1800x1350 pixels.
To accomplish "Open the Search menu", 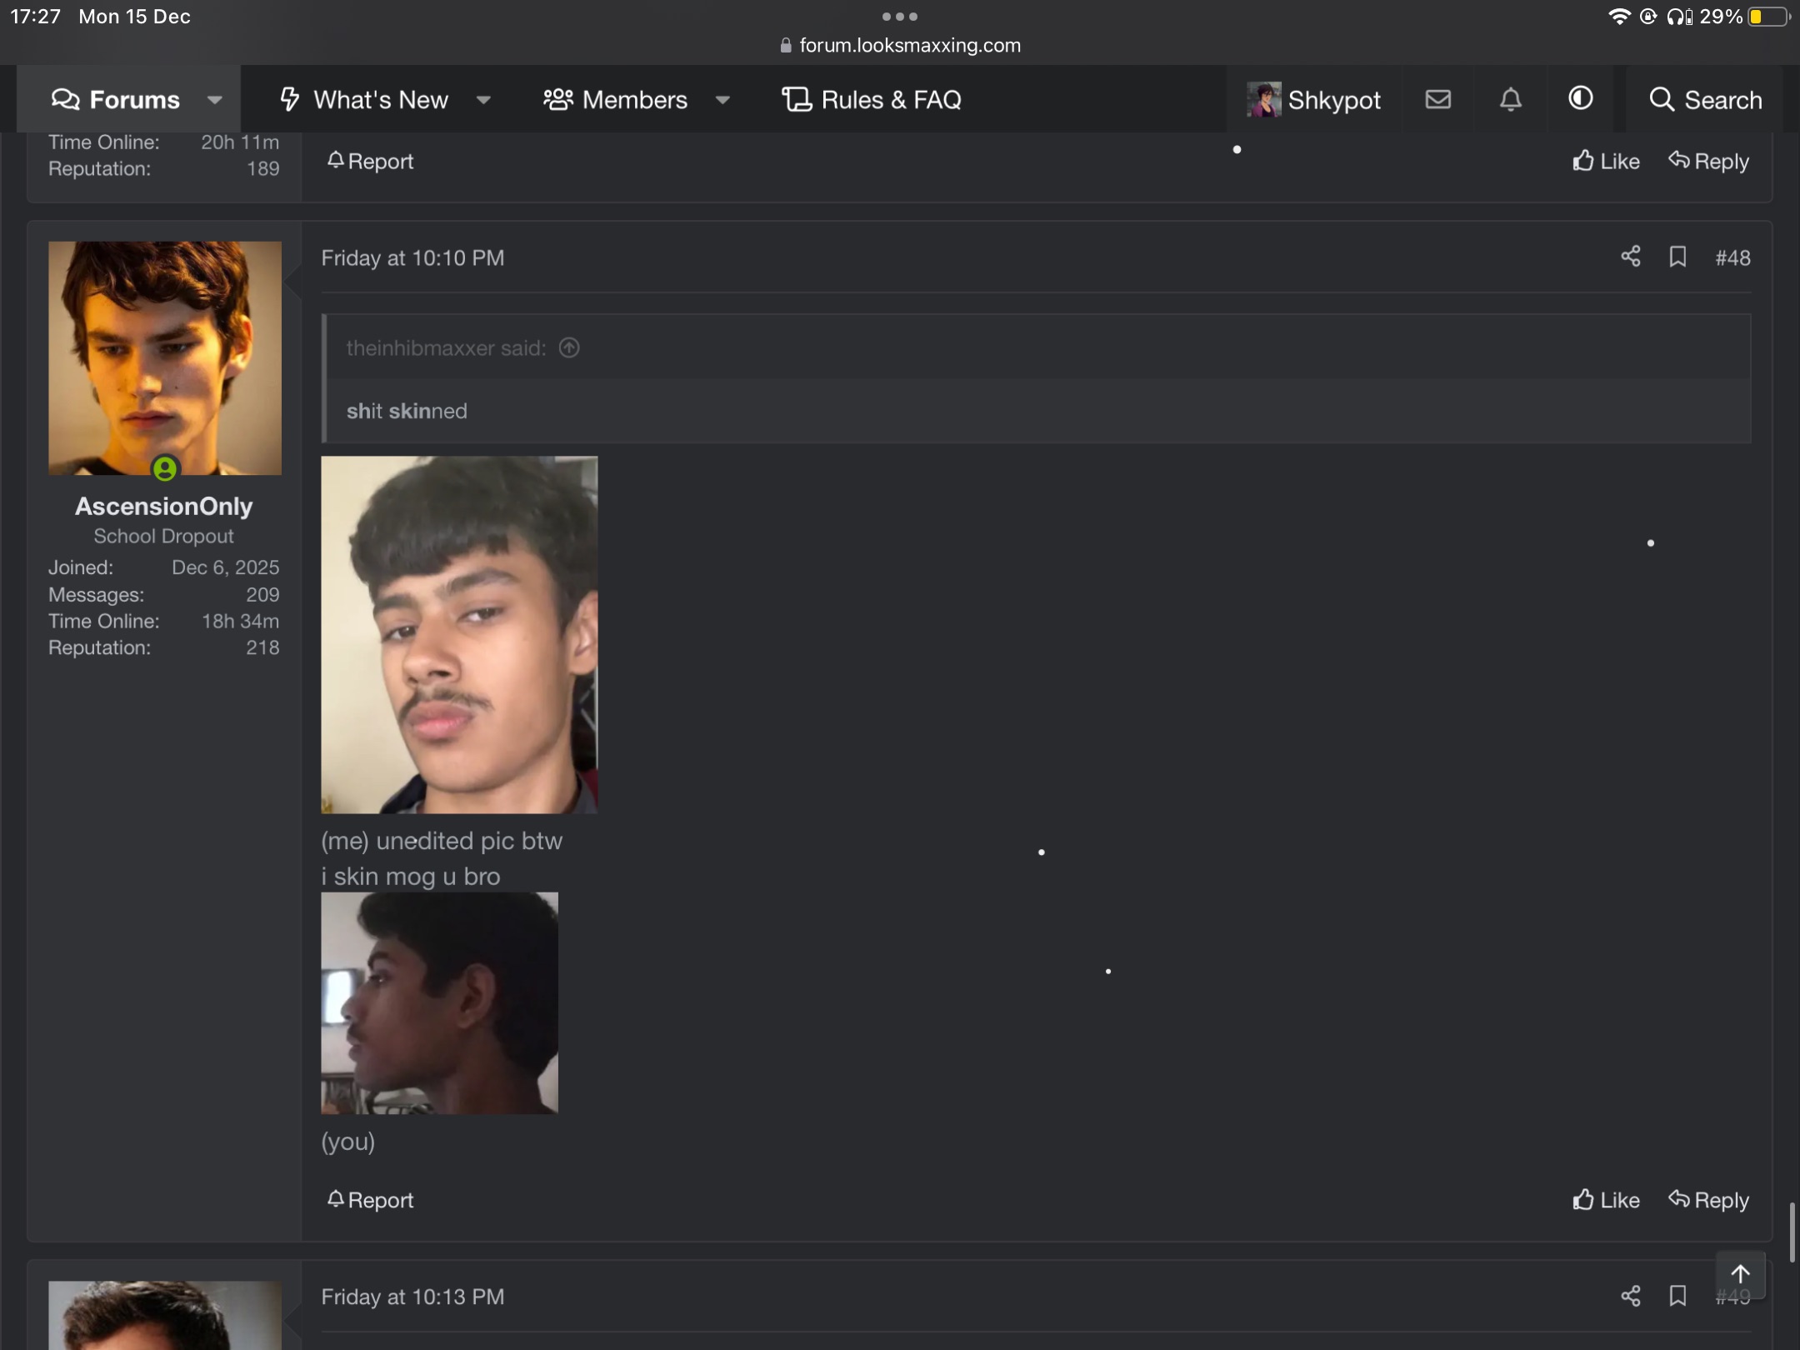I will coord(1705,100).
